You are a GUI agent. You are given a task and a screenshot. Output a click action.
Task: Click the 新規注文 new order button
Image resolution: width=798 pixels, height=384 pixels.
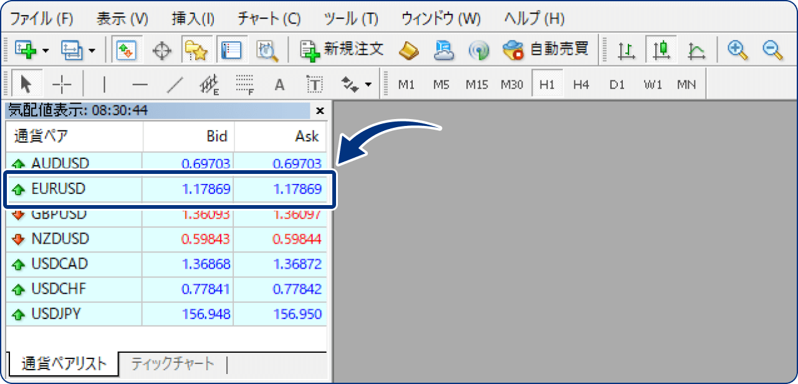click(342, 50)
